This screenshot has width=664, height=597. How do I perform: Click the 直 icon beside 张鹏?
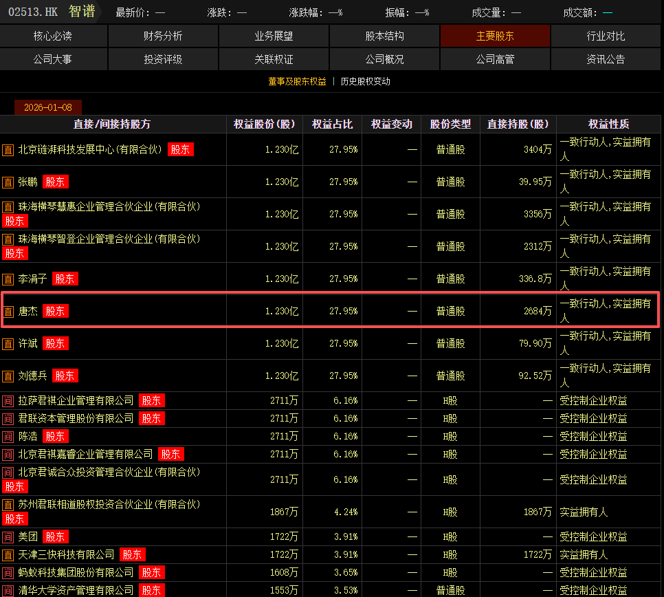pyautogui.click(x=8, y=182)
